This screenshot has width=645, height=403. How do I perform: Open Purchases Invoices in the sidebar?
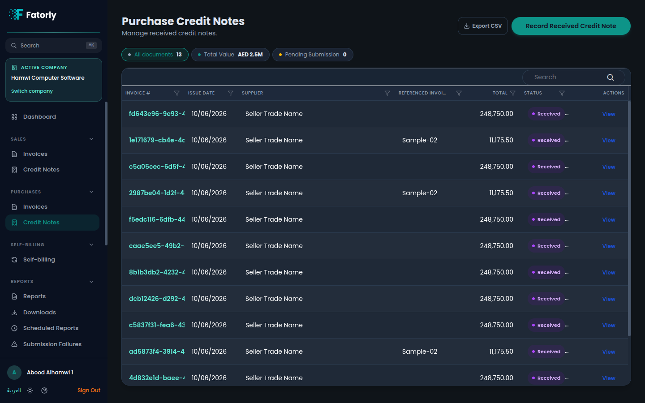point(52,207)
